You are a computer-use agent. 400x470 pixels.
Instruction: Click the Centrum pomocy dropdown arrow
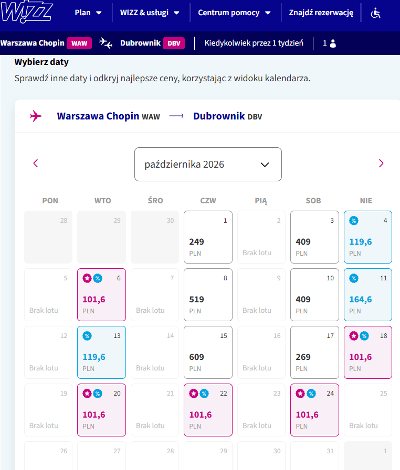[268, 13]
